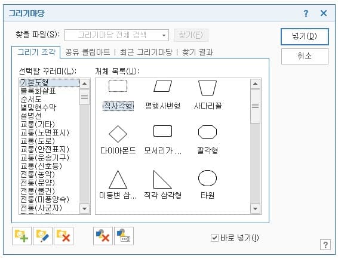Toggle the 바로 넣기 checkbox
This screenshot has width=338, height=259.
click(214, 238)
